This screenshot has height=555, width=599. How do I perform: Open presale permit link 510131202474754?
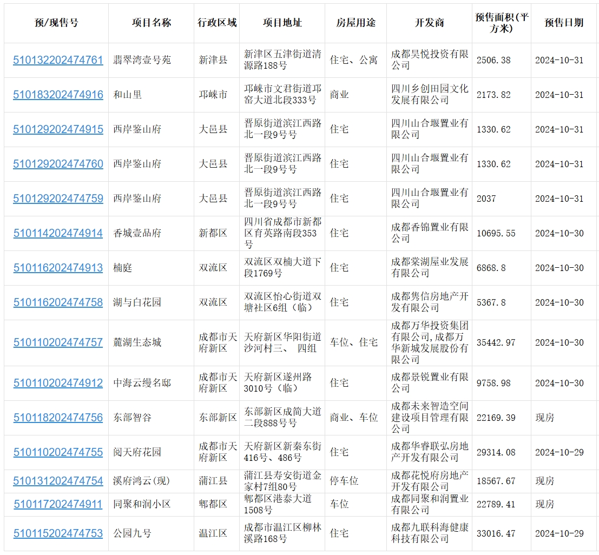point(58,481)
